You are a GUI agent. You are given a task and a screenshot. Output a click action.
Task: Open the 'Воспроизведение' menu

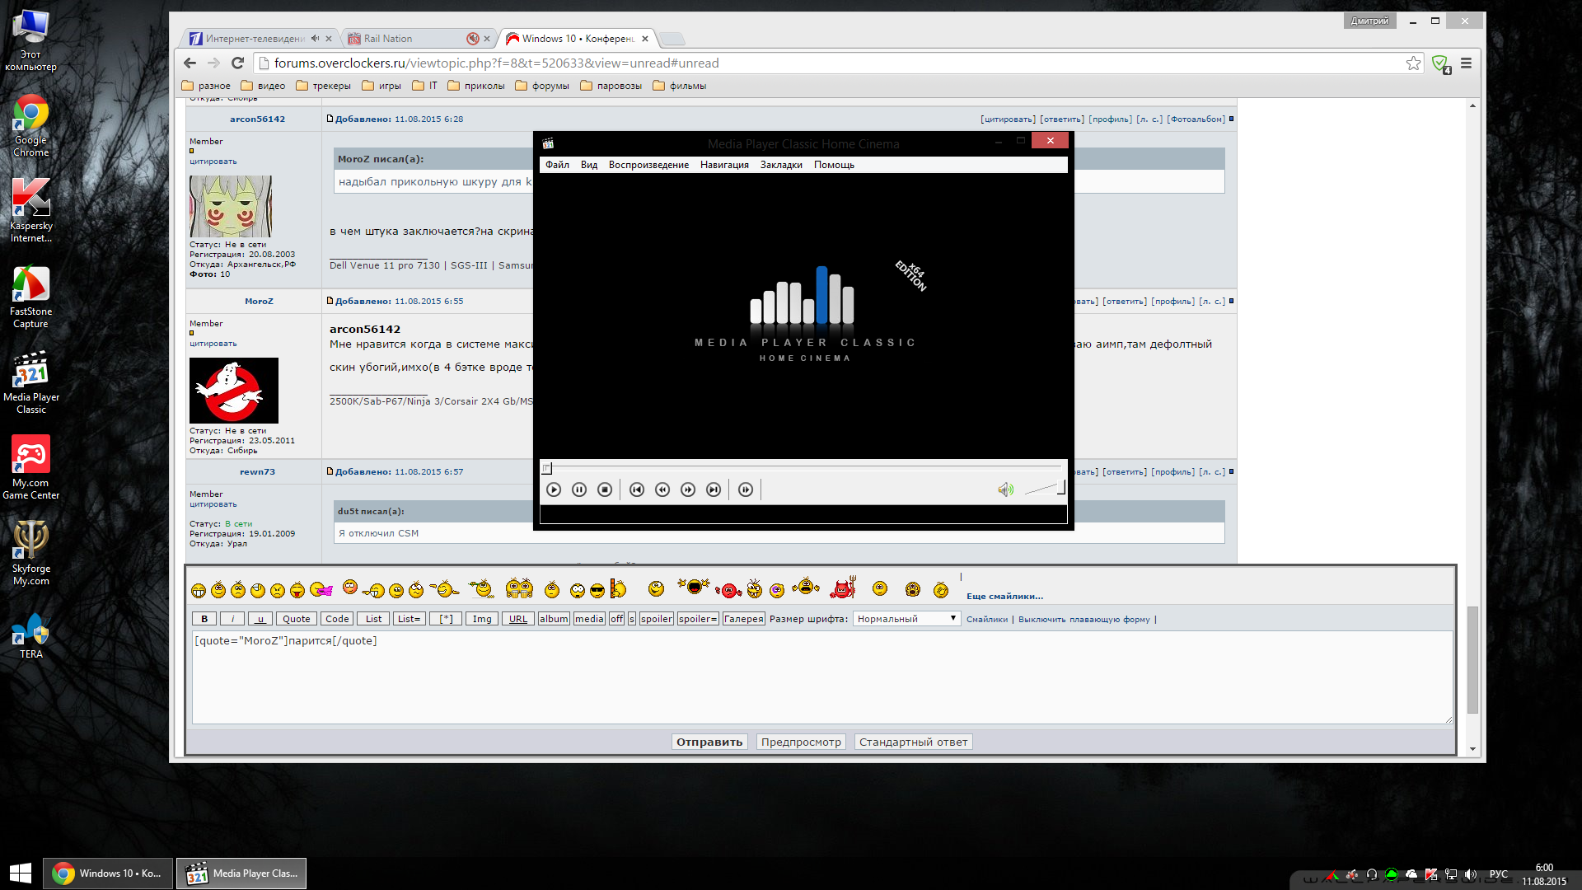point(648,165)
